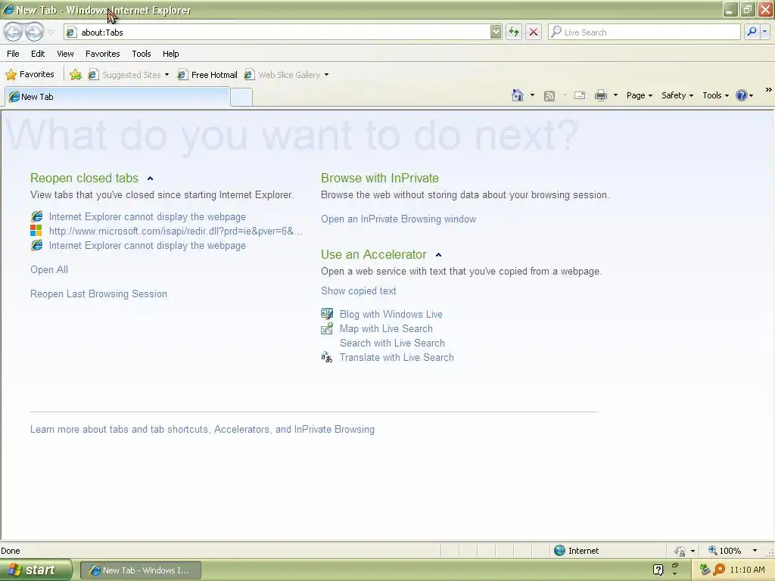Click the red Stop loading button
Screen dimensions: 775x581
[534, 32]
